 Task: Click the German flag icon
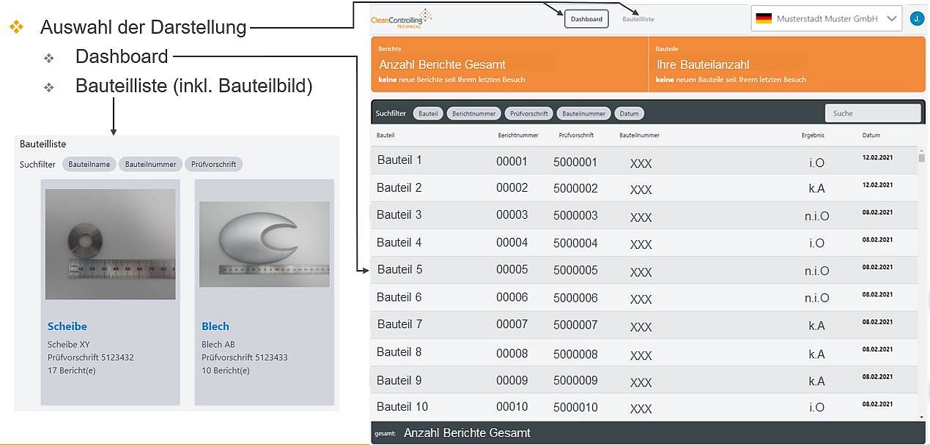pos(764,19)
